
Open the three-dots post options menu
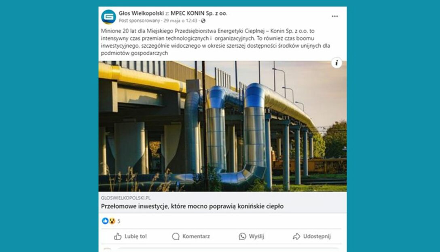335,16
